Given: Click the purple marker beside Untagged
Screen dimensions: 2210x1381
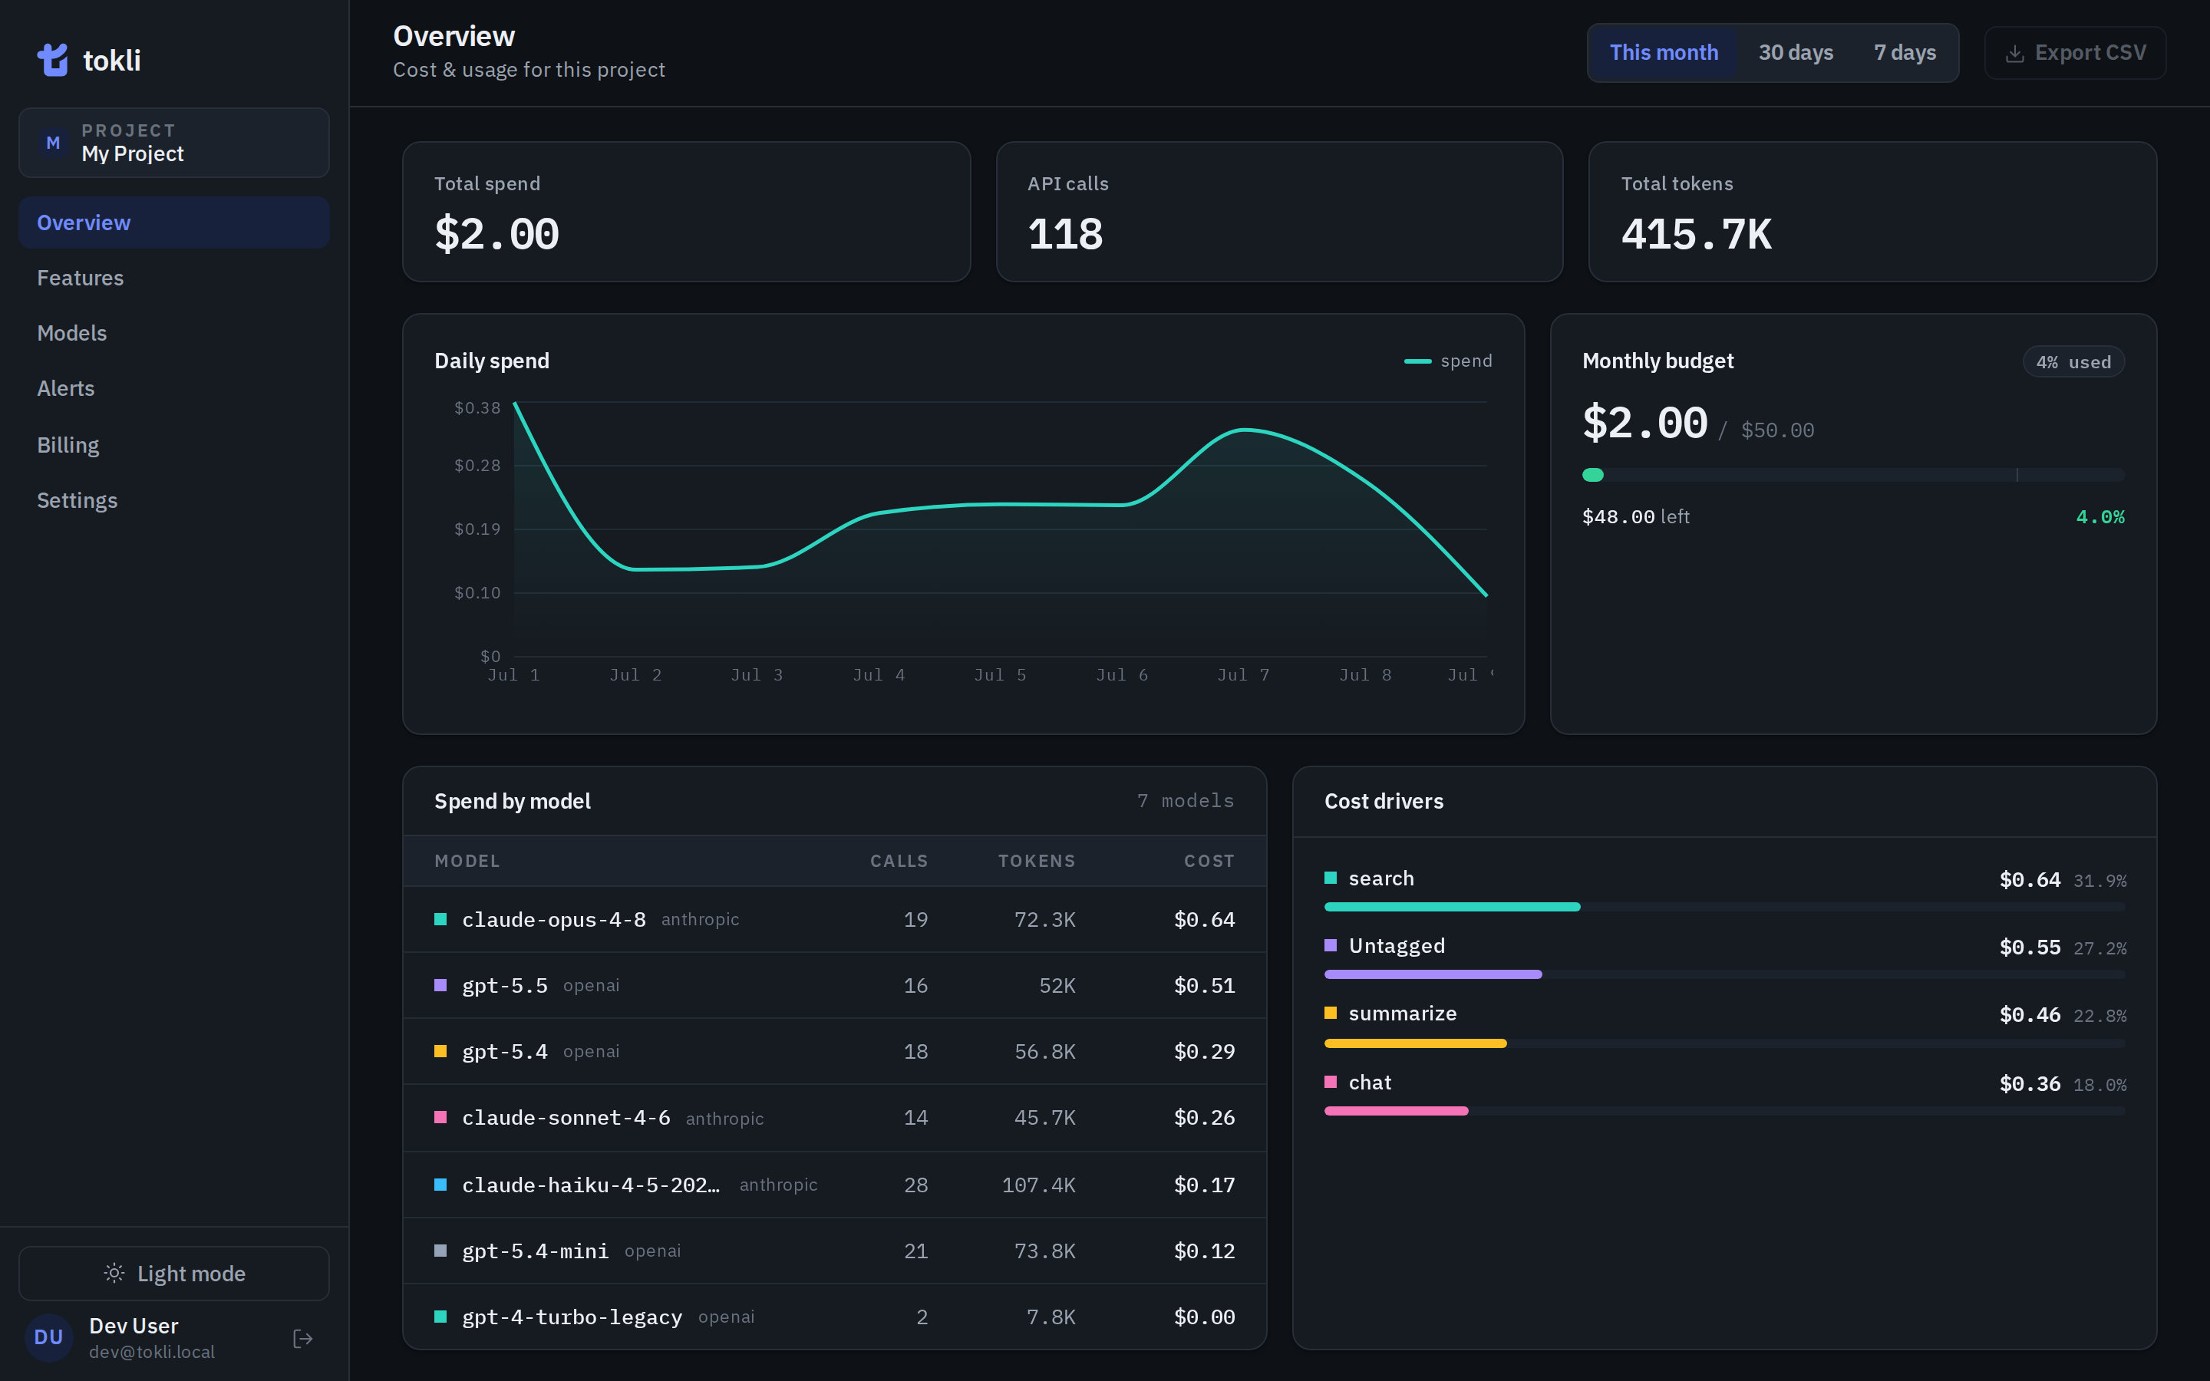Looking at the screenshot, I should 1331,945.
